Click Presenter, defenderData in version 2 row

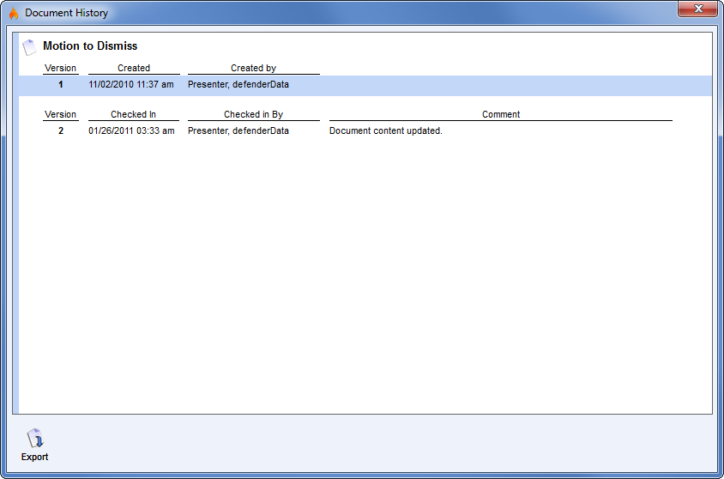point(238,131)
